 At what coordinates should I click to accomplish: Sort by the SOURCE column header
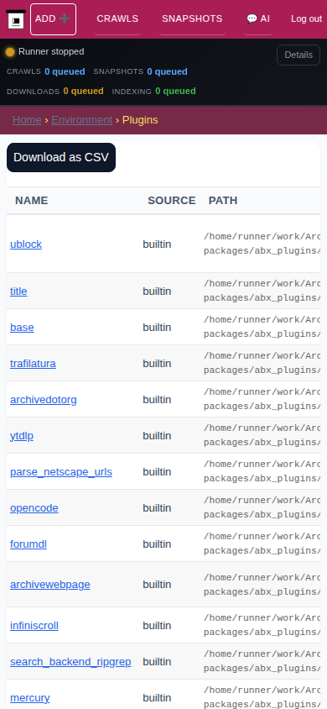(172, 200)
